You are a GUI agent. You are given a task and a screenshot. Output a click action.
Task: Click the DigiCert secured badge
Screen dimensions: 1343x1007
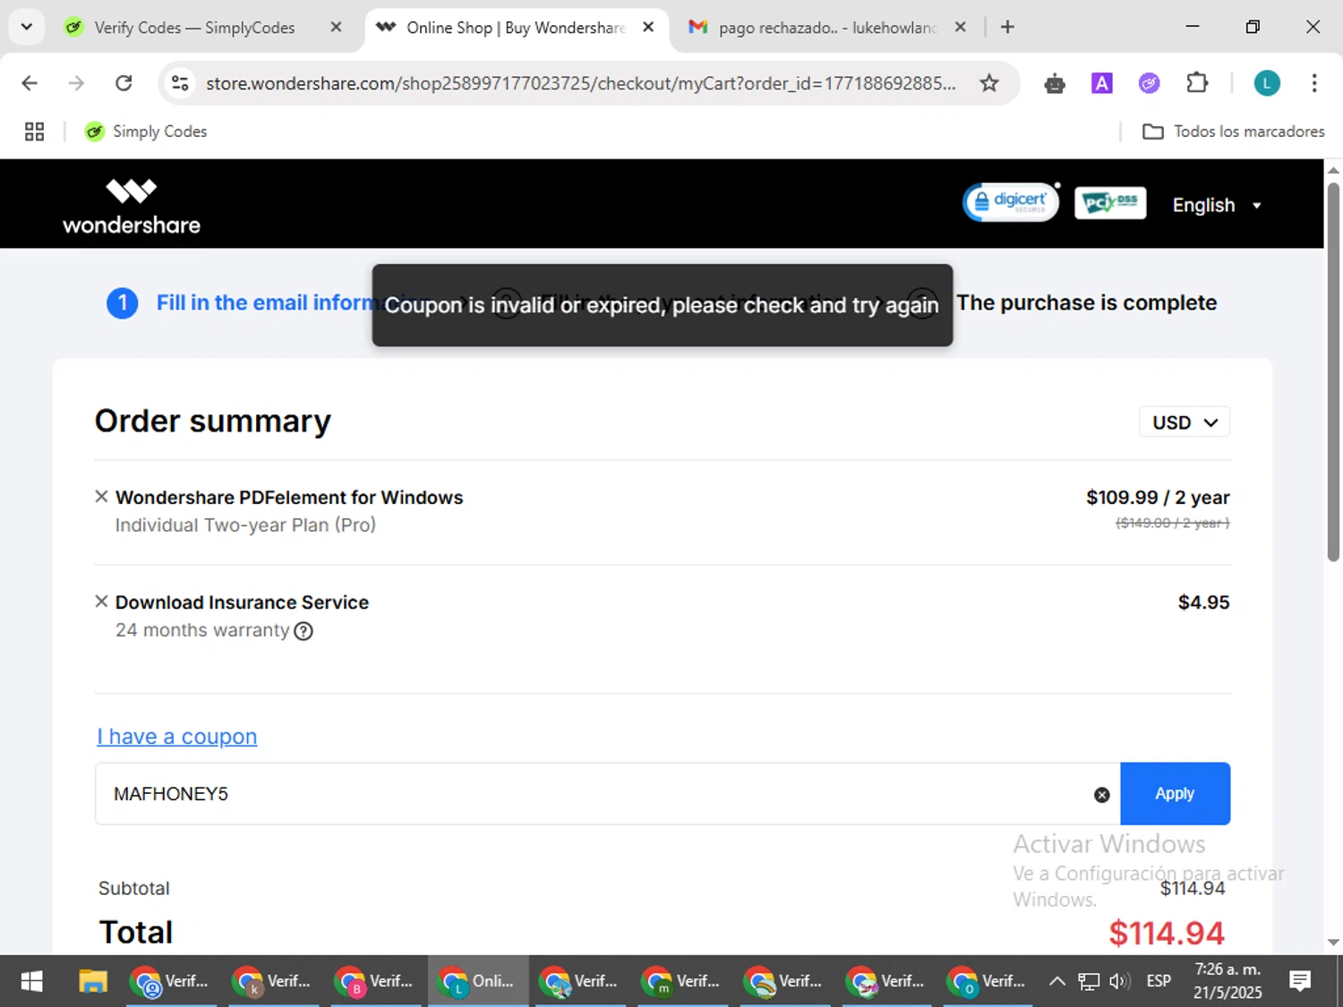[1011, 202]
